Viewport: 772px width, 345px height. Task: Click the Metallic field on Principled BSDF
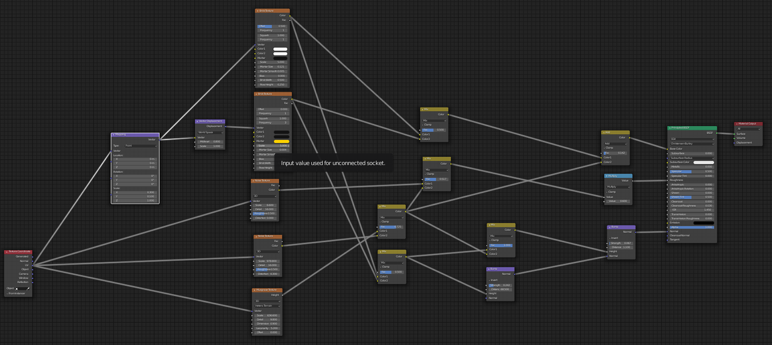point(692,166)
